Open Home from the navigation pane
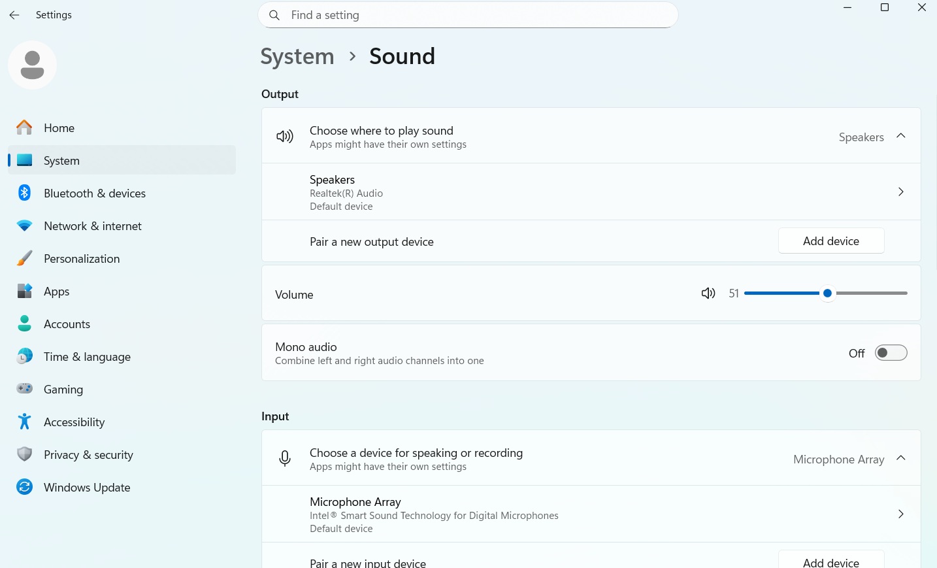This screenshot has height=568, width=937. coord(59,127)
